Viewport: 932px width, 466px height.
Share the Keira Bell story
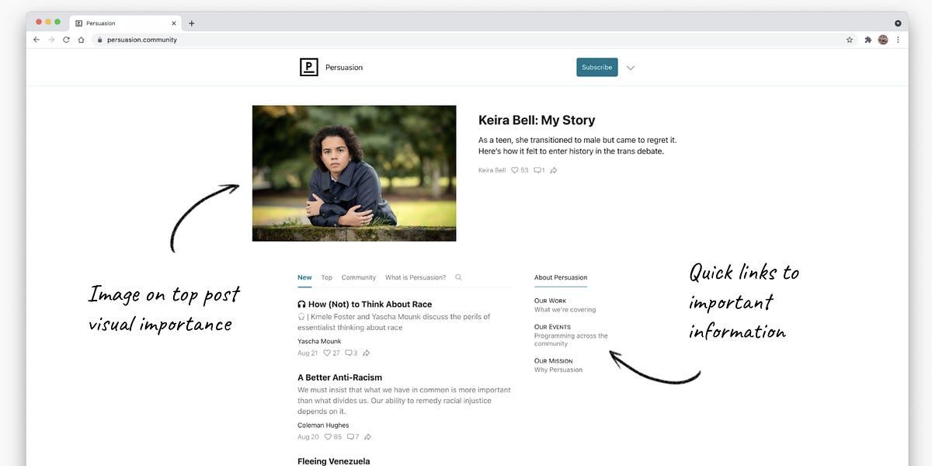(553, 169)
